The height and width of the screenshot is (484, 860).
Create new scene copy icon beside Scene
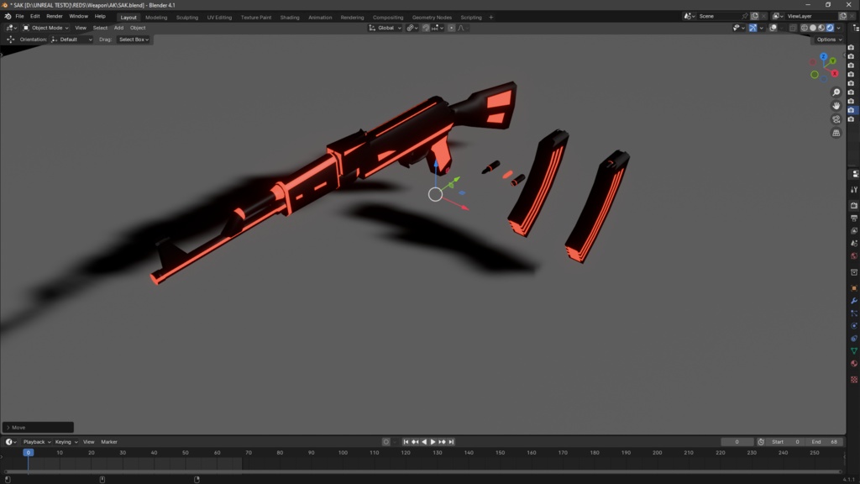tap(755, 17)
